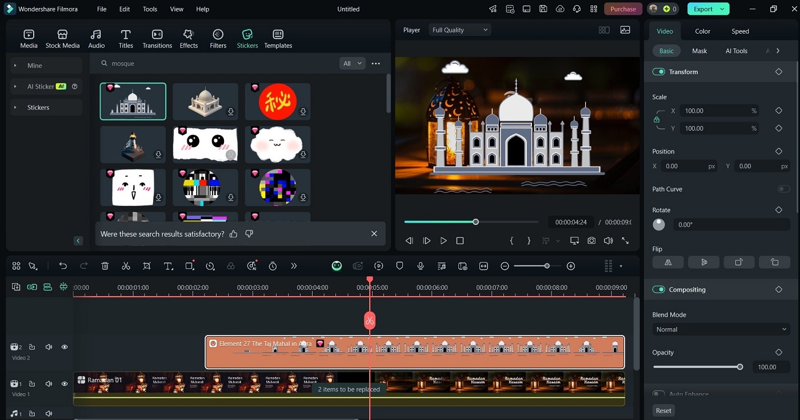Split the clip using the toolbar scissors icon
The width and height of the screenshot is (800, 420).
[x=126, y=266]
